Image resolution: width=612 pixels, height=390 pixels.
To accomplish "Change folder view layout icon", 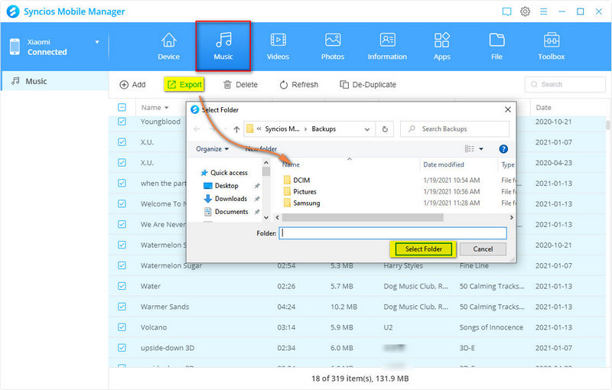I will point(470,149).
